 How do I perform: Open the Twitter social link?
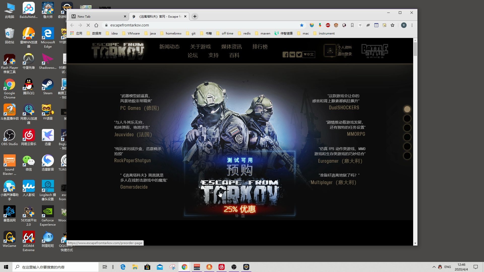[299, 55]
